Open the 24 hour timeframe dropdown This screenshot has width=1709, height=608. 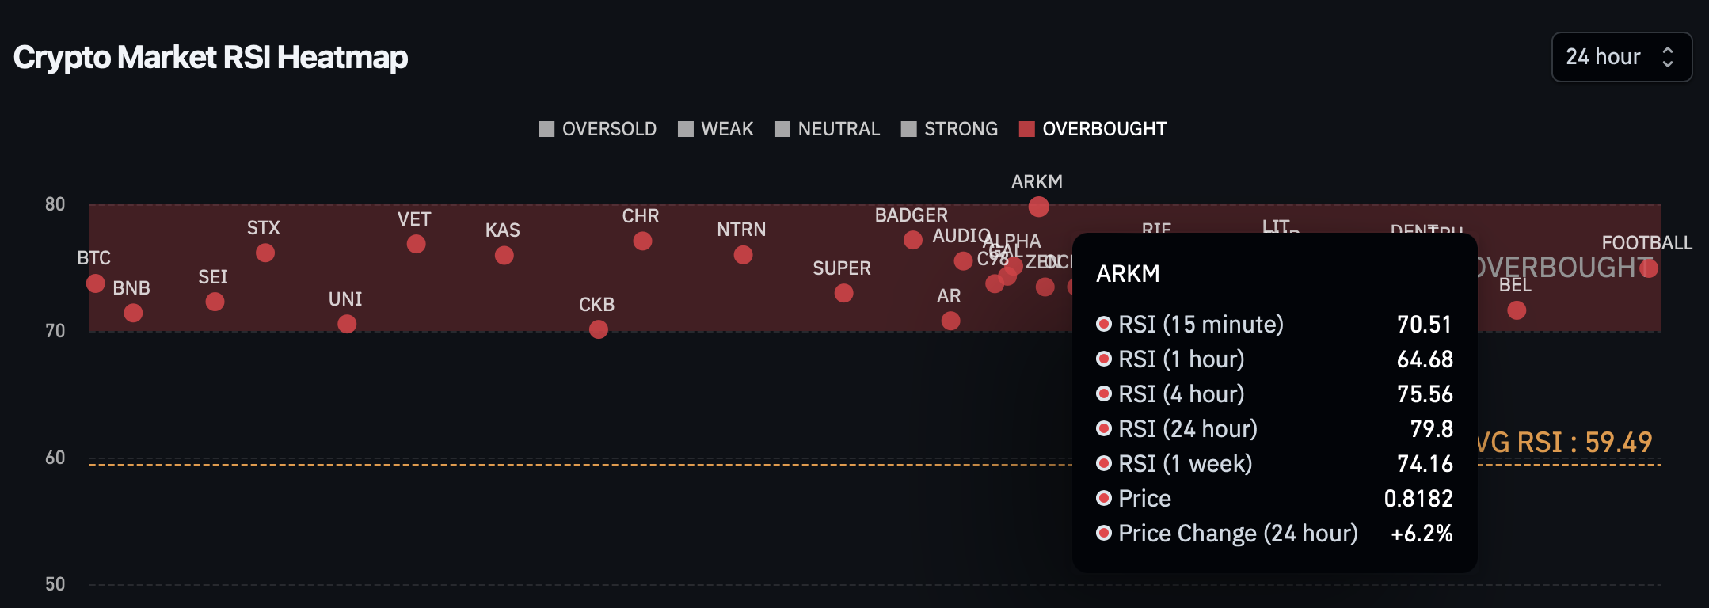(x=1621, y=57)
